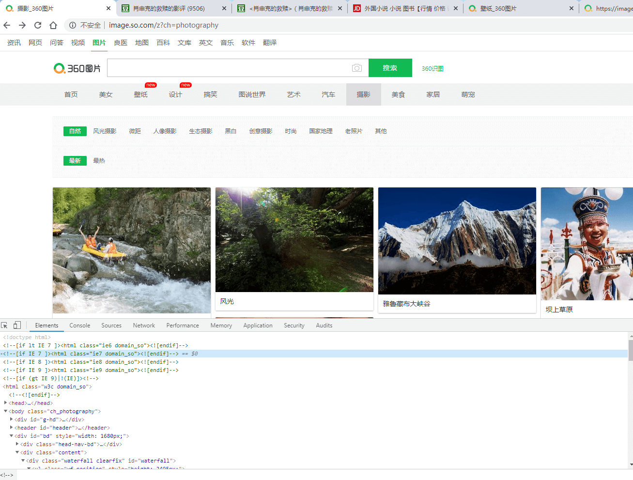
Task: Select the 人像摄影 category filter
Action: 165,131
